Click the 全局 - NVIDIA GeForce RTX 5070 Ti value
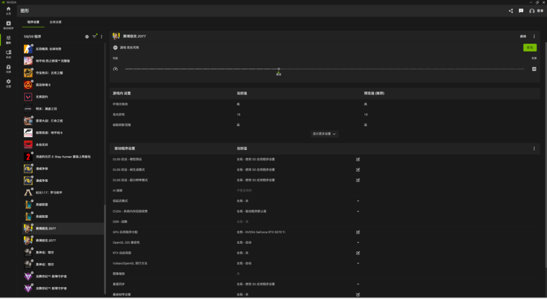 tap(261, 233)
